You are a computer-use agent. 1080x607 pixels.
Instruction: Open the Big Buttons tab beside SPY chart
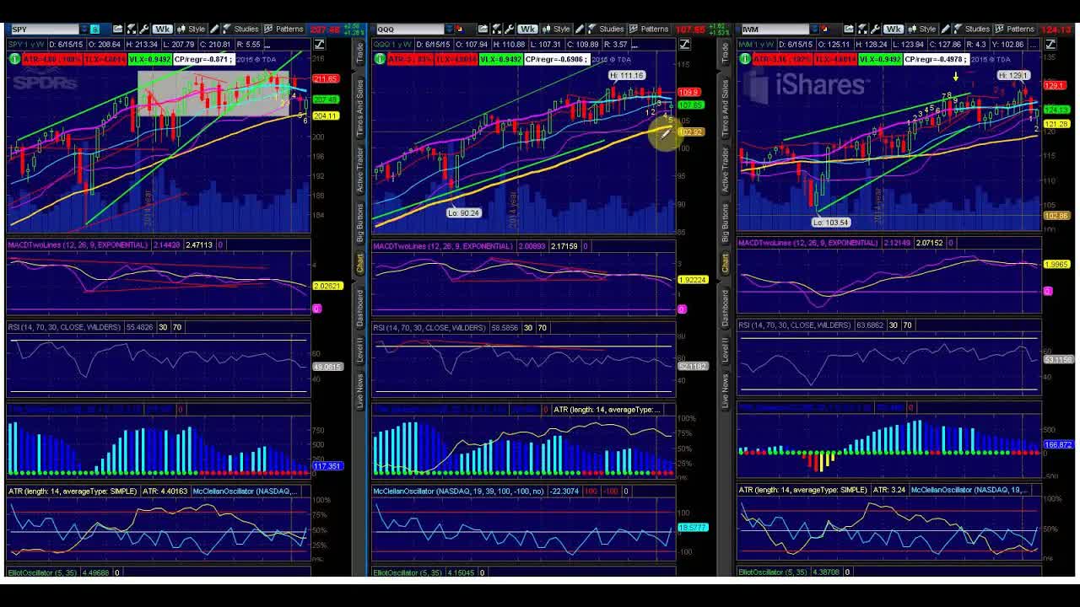(359, 223)
